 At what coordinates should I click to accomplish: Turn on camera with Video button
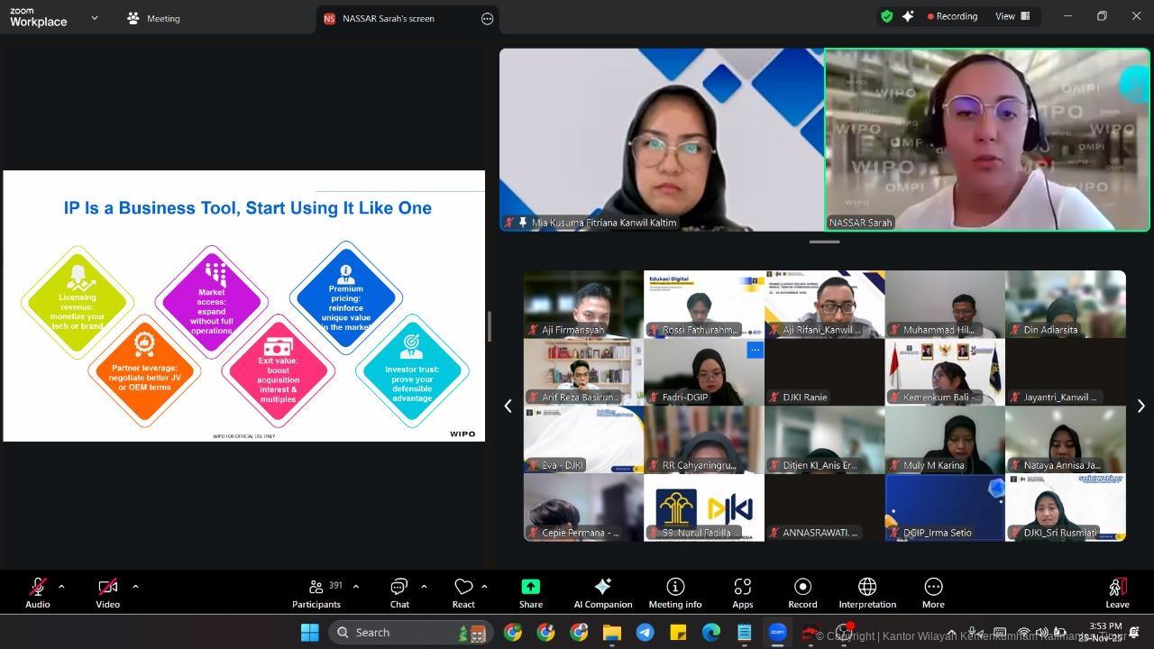[x=107, y=592]
